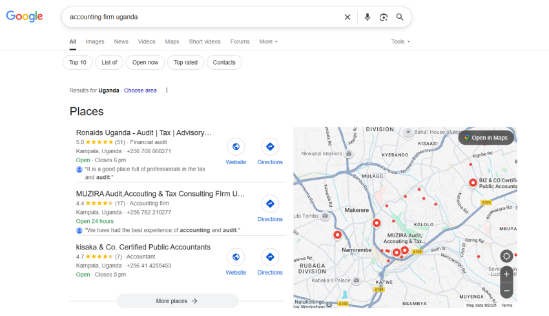Viewport: 549px width, 316px height.
Task: Click the Ronalds Uganda review snippet
Action: tap(145, 173)
